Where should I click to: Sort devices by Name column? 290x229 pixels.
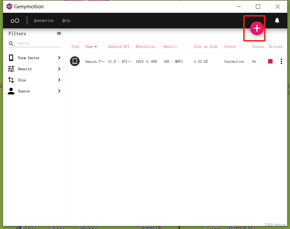pos(89,47)
